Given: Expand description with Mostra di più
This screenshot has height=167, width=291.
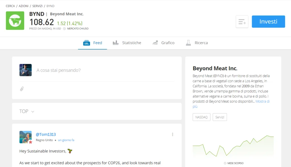Looking at the screenshot, I should pyautogui.click(x=231, y=104).
